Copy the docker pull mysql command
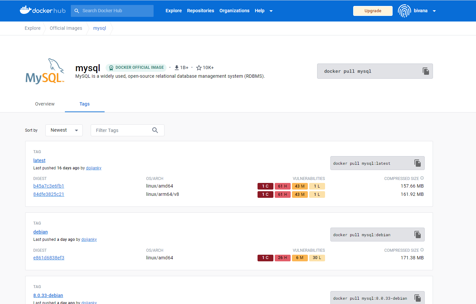 coord(426,71)
